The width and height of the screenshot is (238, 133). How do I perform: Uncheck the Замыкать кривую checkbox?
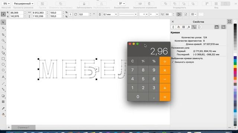coord(173,62)
